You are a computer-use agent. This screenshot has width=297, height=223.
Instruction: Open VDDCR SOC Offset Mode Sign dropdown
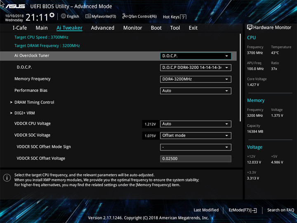click(x=196, y=147)
